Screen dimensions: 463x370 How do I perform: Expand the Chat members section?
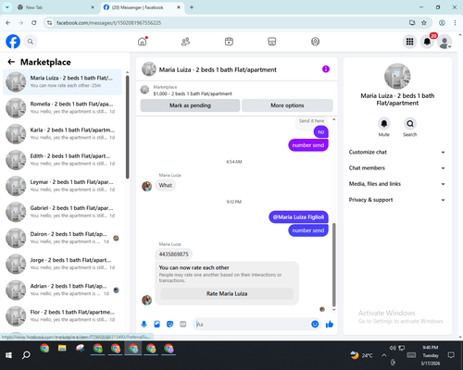pyautogui.click(x=397, y=168)
